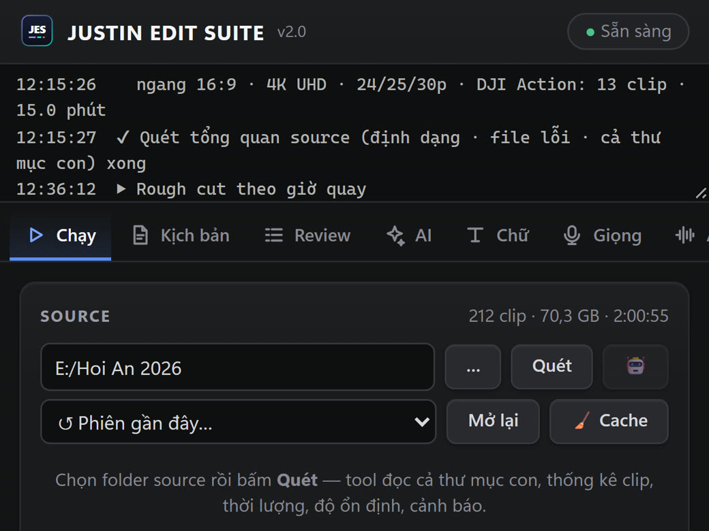
Task: Click the browse folder ellipsis button
Action: pyautogui.click(x=473, y=366)
